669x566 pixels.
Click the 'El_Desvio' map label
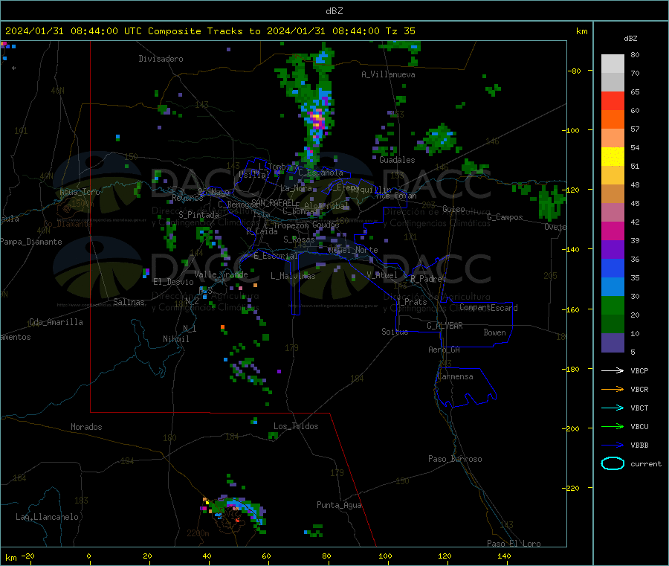pos(173,282)
